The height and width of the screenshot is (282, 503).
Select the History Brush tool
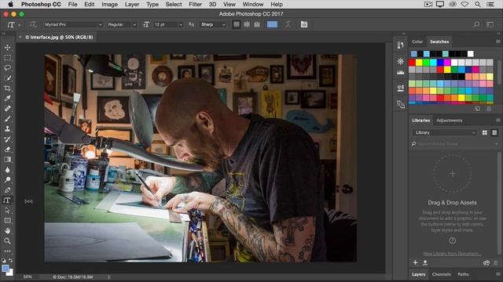(7, 139)
